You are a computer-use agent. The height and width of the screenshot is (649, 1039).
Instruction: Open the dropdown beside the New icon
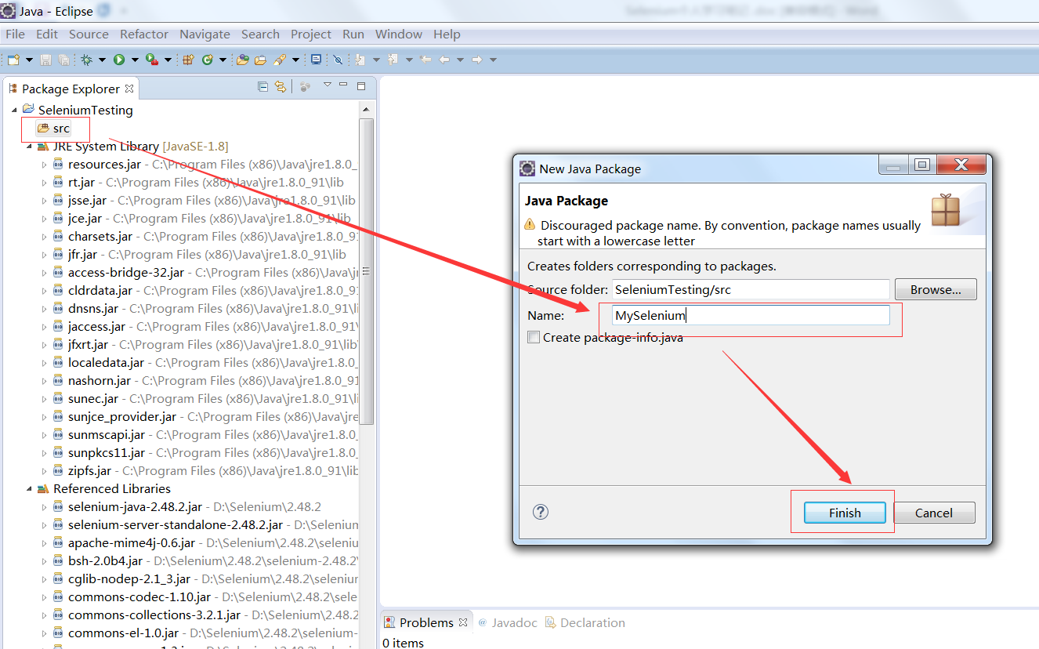(29, 60)
